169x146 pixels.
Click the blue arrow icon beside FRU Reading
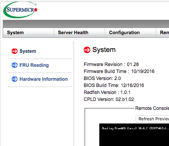point(14,65)
